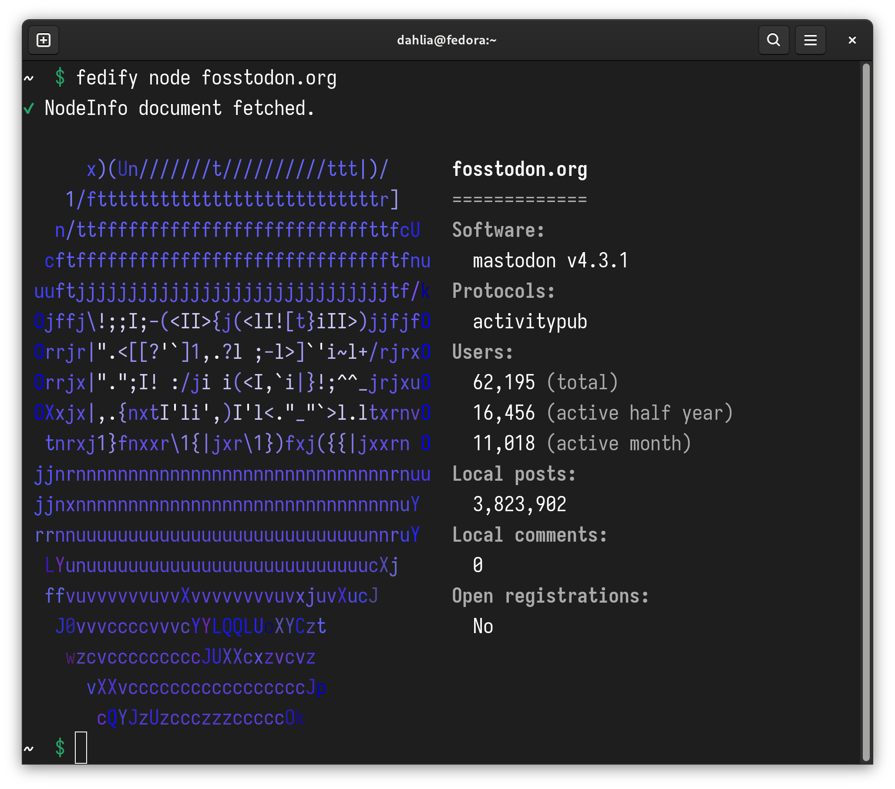The width and height of the screenshot is (895, 789).
Task: Click the menu lines icon near the close button
Action: click(810, 40)
